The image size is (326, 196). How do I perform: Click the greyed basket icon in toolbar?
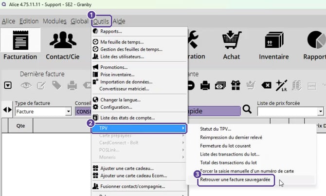pos(251,85)
